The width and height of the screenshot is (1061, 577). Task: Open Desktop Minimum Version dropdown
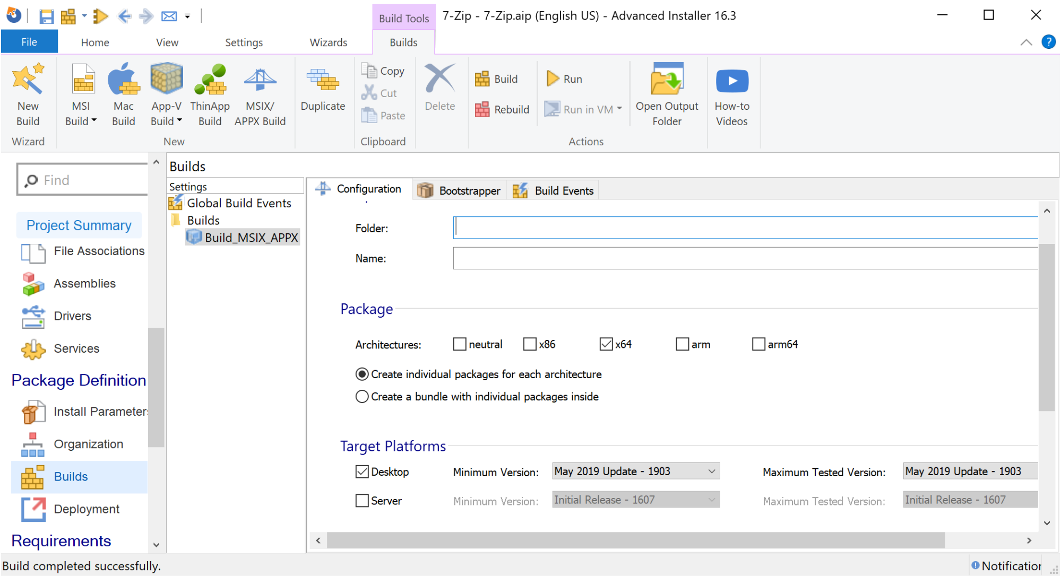636,471
